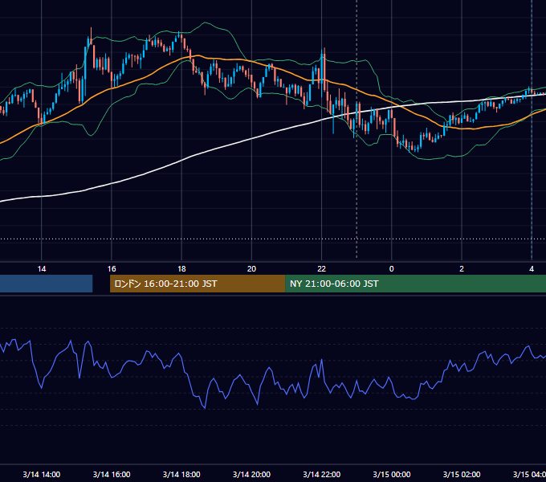546x482 pixels.
Task: Click the London 16:00-21:00 JST session bar
Action: 198,284
